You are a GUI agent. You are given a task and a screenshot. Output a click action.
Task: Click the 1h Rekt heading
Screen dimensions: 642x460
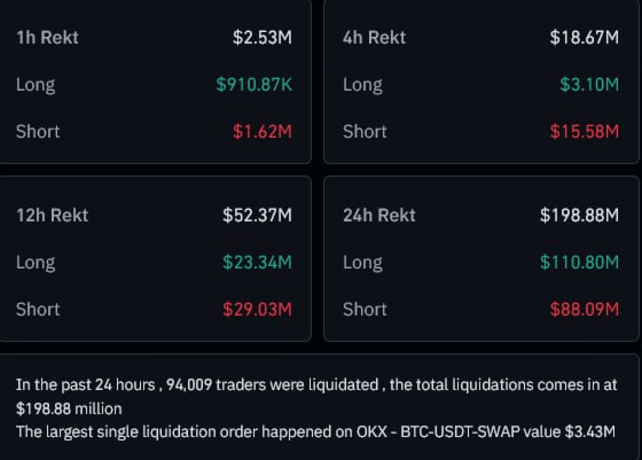[x=47, y=37]
